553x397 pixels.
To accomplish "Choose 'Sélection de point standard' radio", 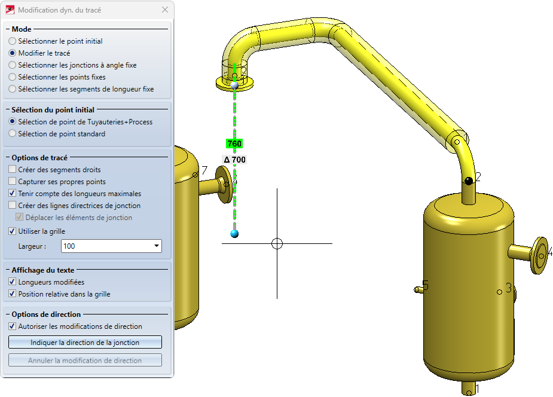I will click(x=13, y=134).
